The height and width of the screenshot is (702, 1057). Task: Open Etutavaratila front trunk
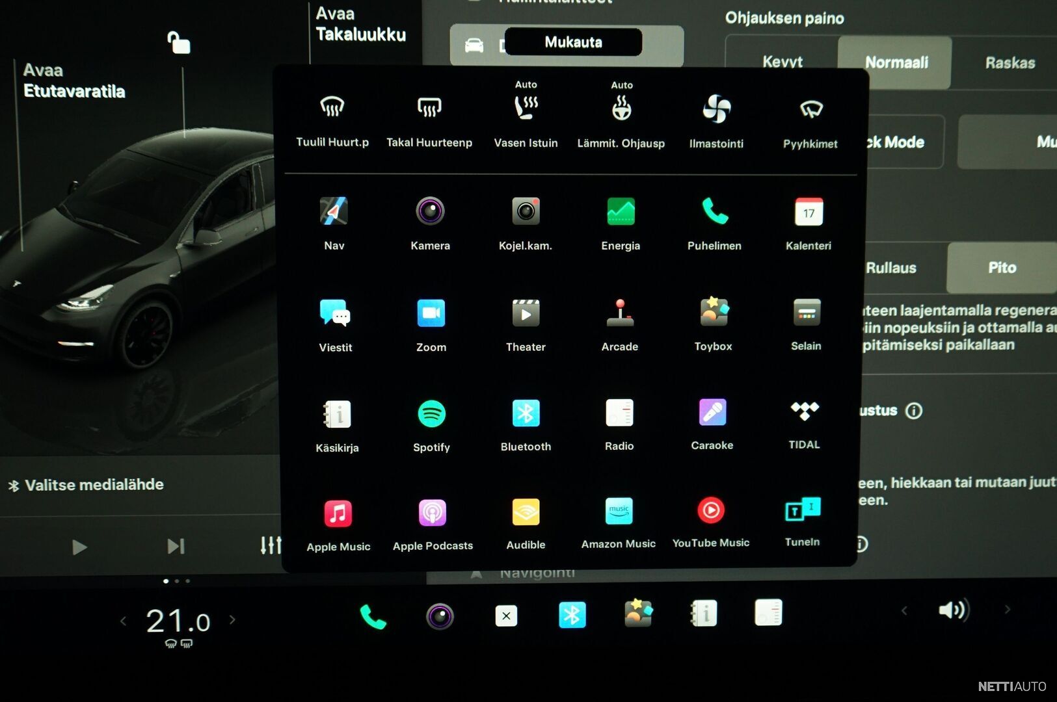[74, 81]
